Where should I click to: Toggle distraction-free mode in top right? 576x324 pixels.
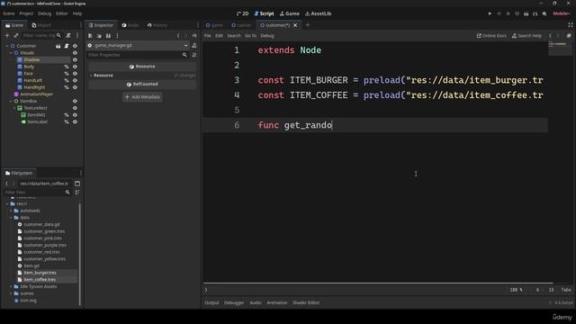click(570, 25)
